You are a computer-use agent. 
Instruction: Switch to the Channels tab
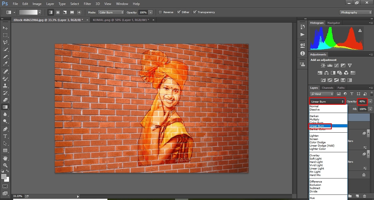click(x=327, y=88)
